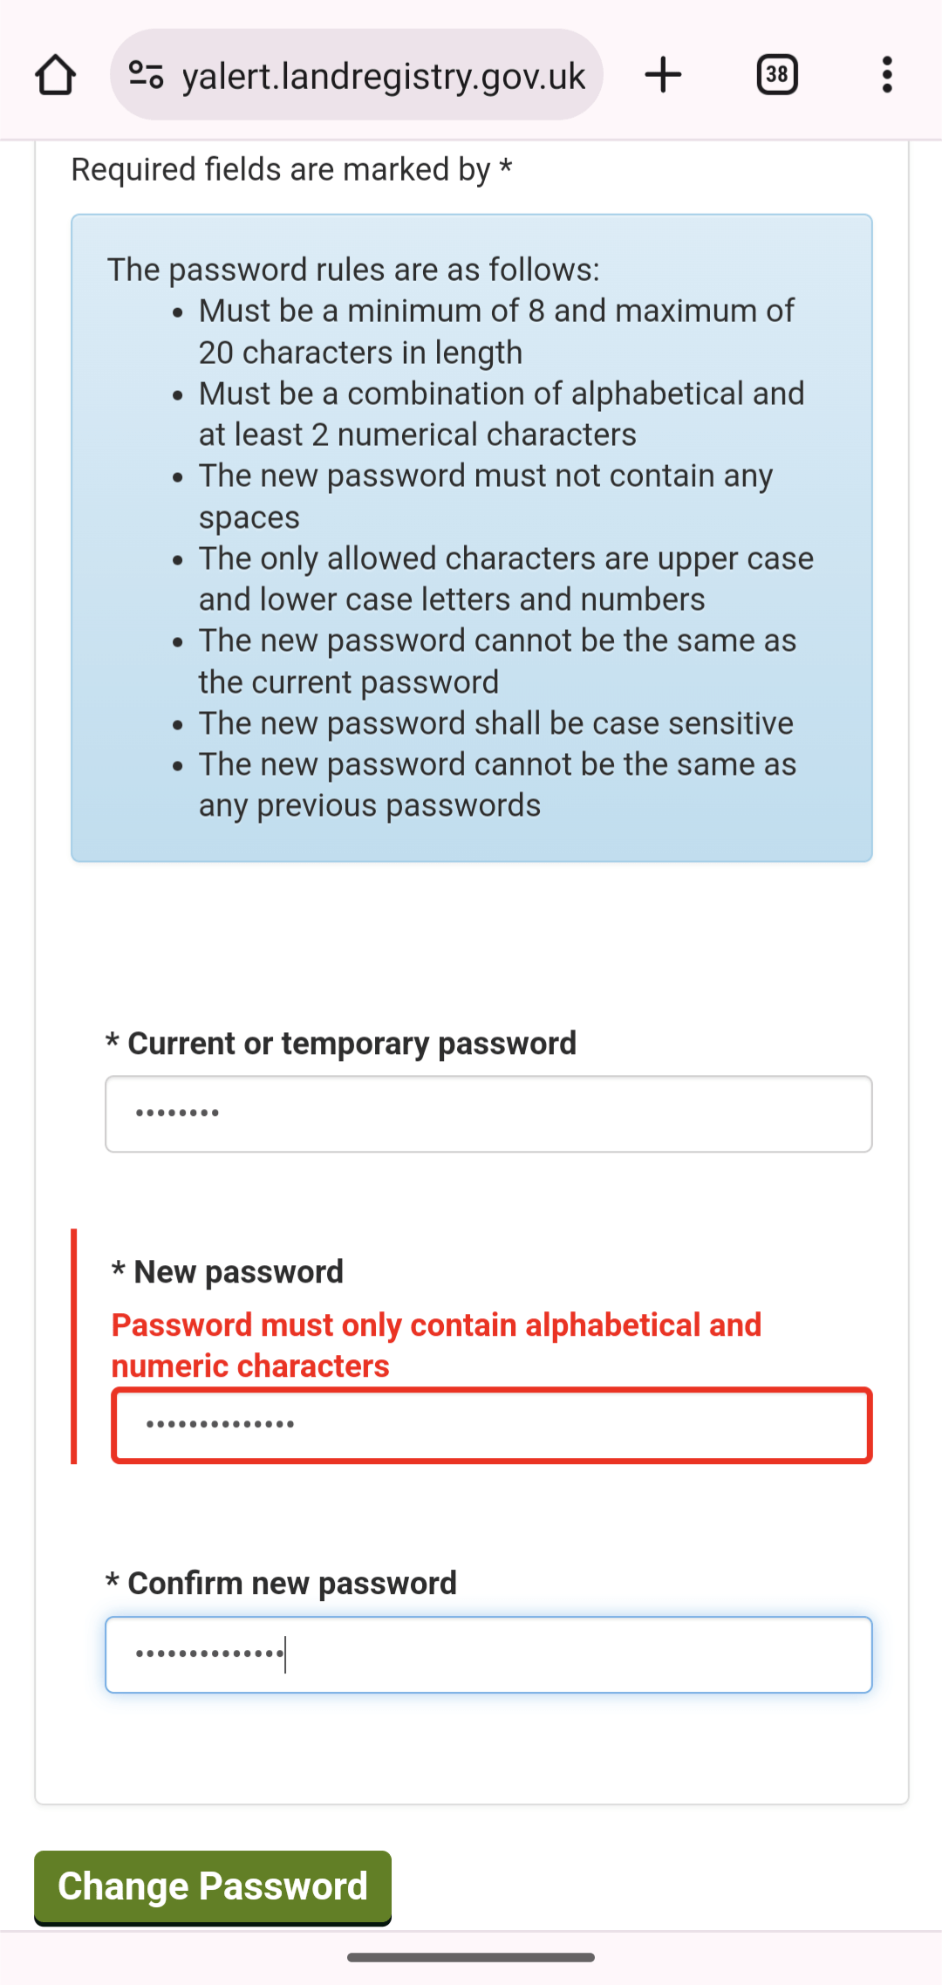Tap the red password error message
Viewport: 942px width, 1985px height.
click(x=436, y=1345)
